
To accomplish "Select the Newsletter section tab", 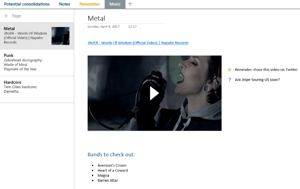I will click(90, 4).
